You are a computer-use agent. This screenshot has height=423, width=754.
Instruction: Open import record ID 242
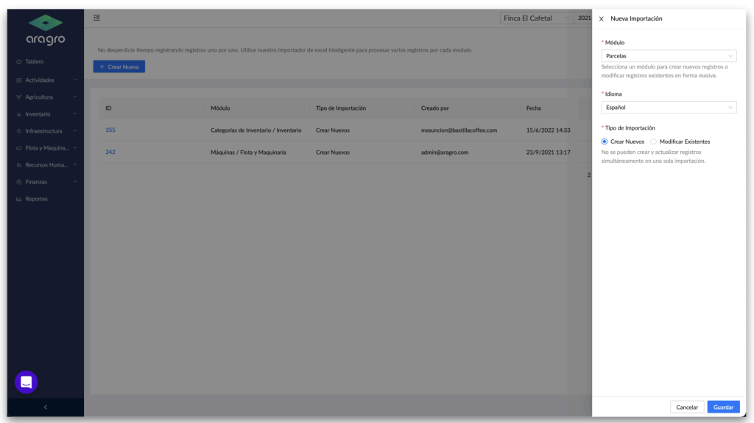tap(110, 152)
